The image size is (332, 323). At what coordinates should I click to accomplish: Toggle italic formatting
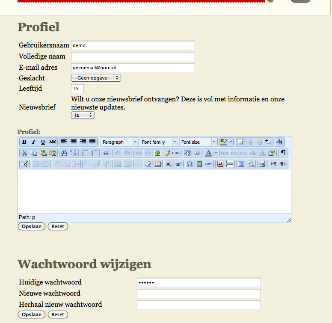coord(33,142)
